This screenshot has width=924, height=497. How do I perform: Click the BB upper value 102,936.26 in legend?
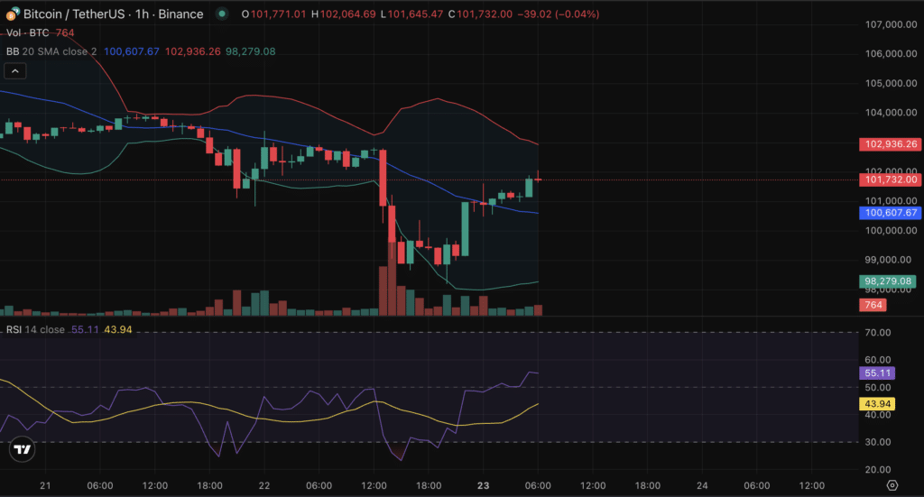click(x=193, y=51)
